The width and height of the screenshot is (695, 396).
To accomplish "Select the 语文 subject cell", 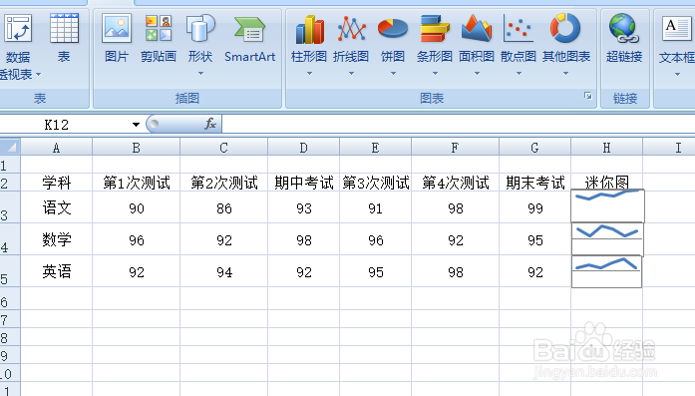I will [56, 207].
